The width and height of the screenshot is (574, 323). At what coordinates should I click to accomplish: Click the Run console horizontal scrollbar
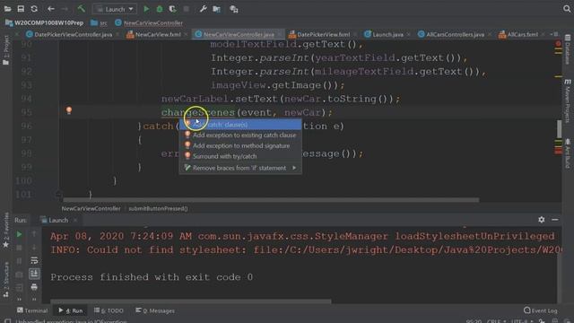click(x=190, y=301)
